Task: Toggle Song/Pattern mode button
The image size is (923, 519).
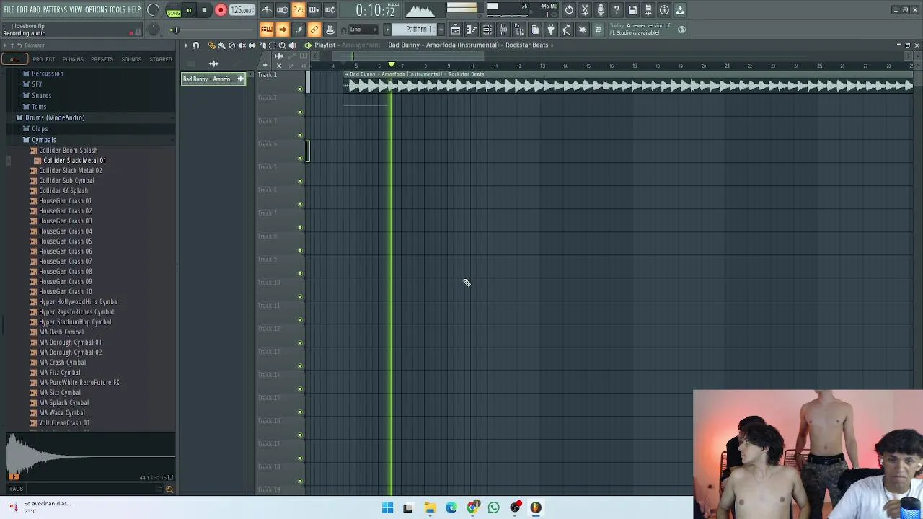Action: coord(173,11)
